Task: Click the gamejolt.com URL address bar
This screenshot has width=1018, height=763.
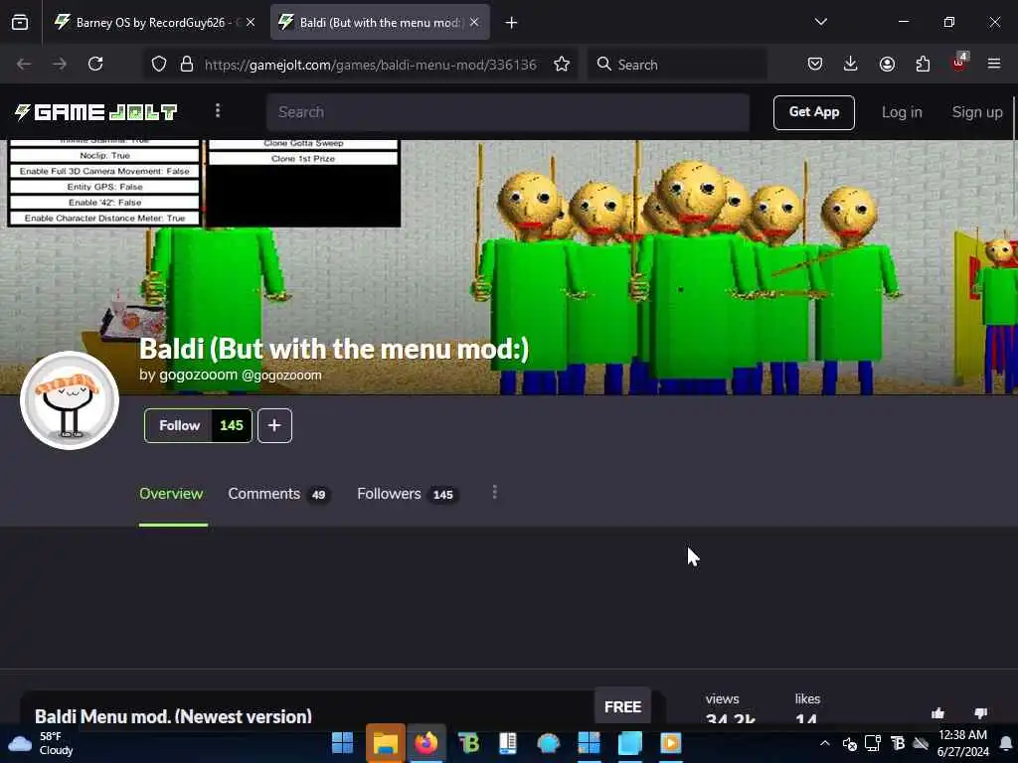Action: click(x=370, y=65)
